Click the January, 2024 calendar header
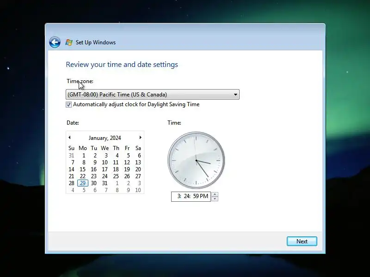 tap(105, 138)
